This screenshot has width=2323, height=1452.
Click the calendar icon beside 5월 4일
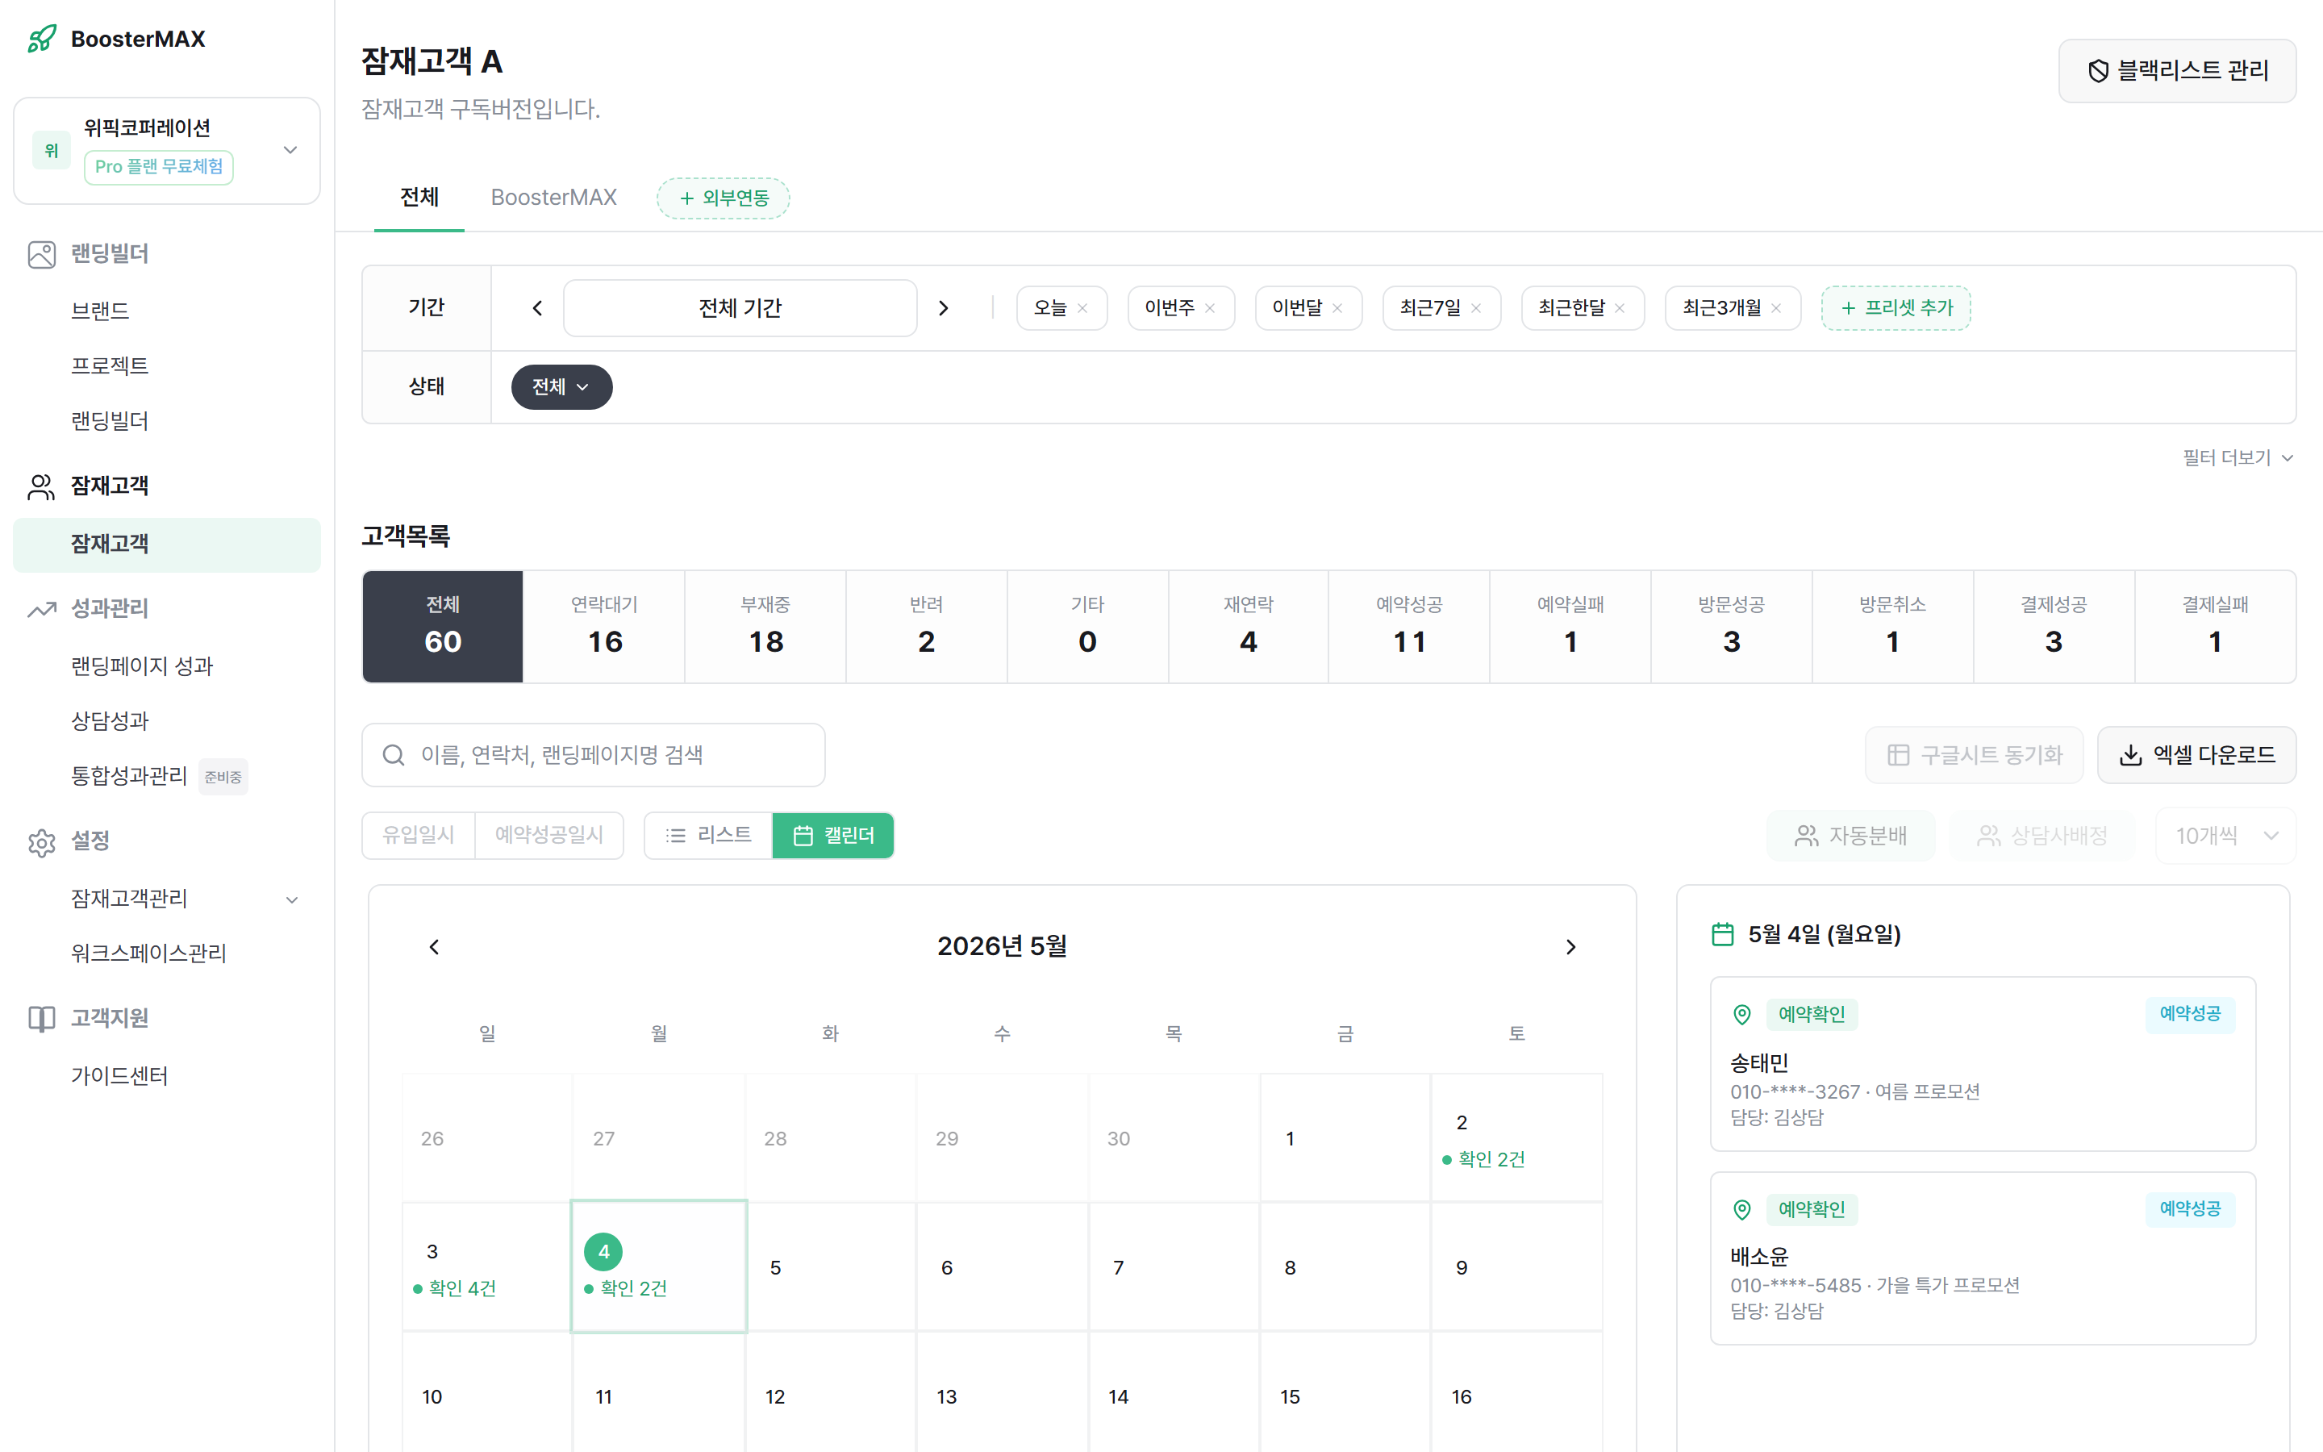1723,934
